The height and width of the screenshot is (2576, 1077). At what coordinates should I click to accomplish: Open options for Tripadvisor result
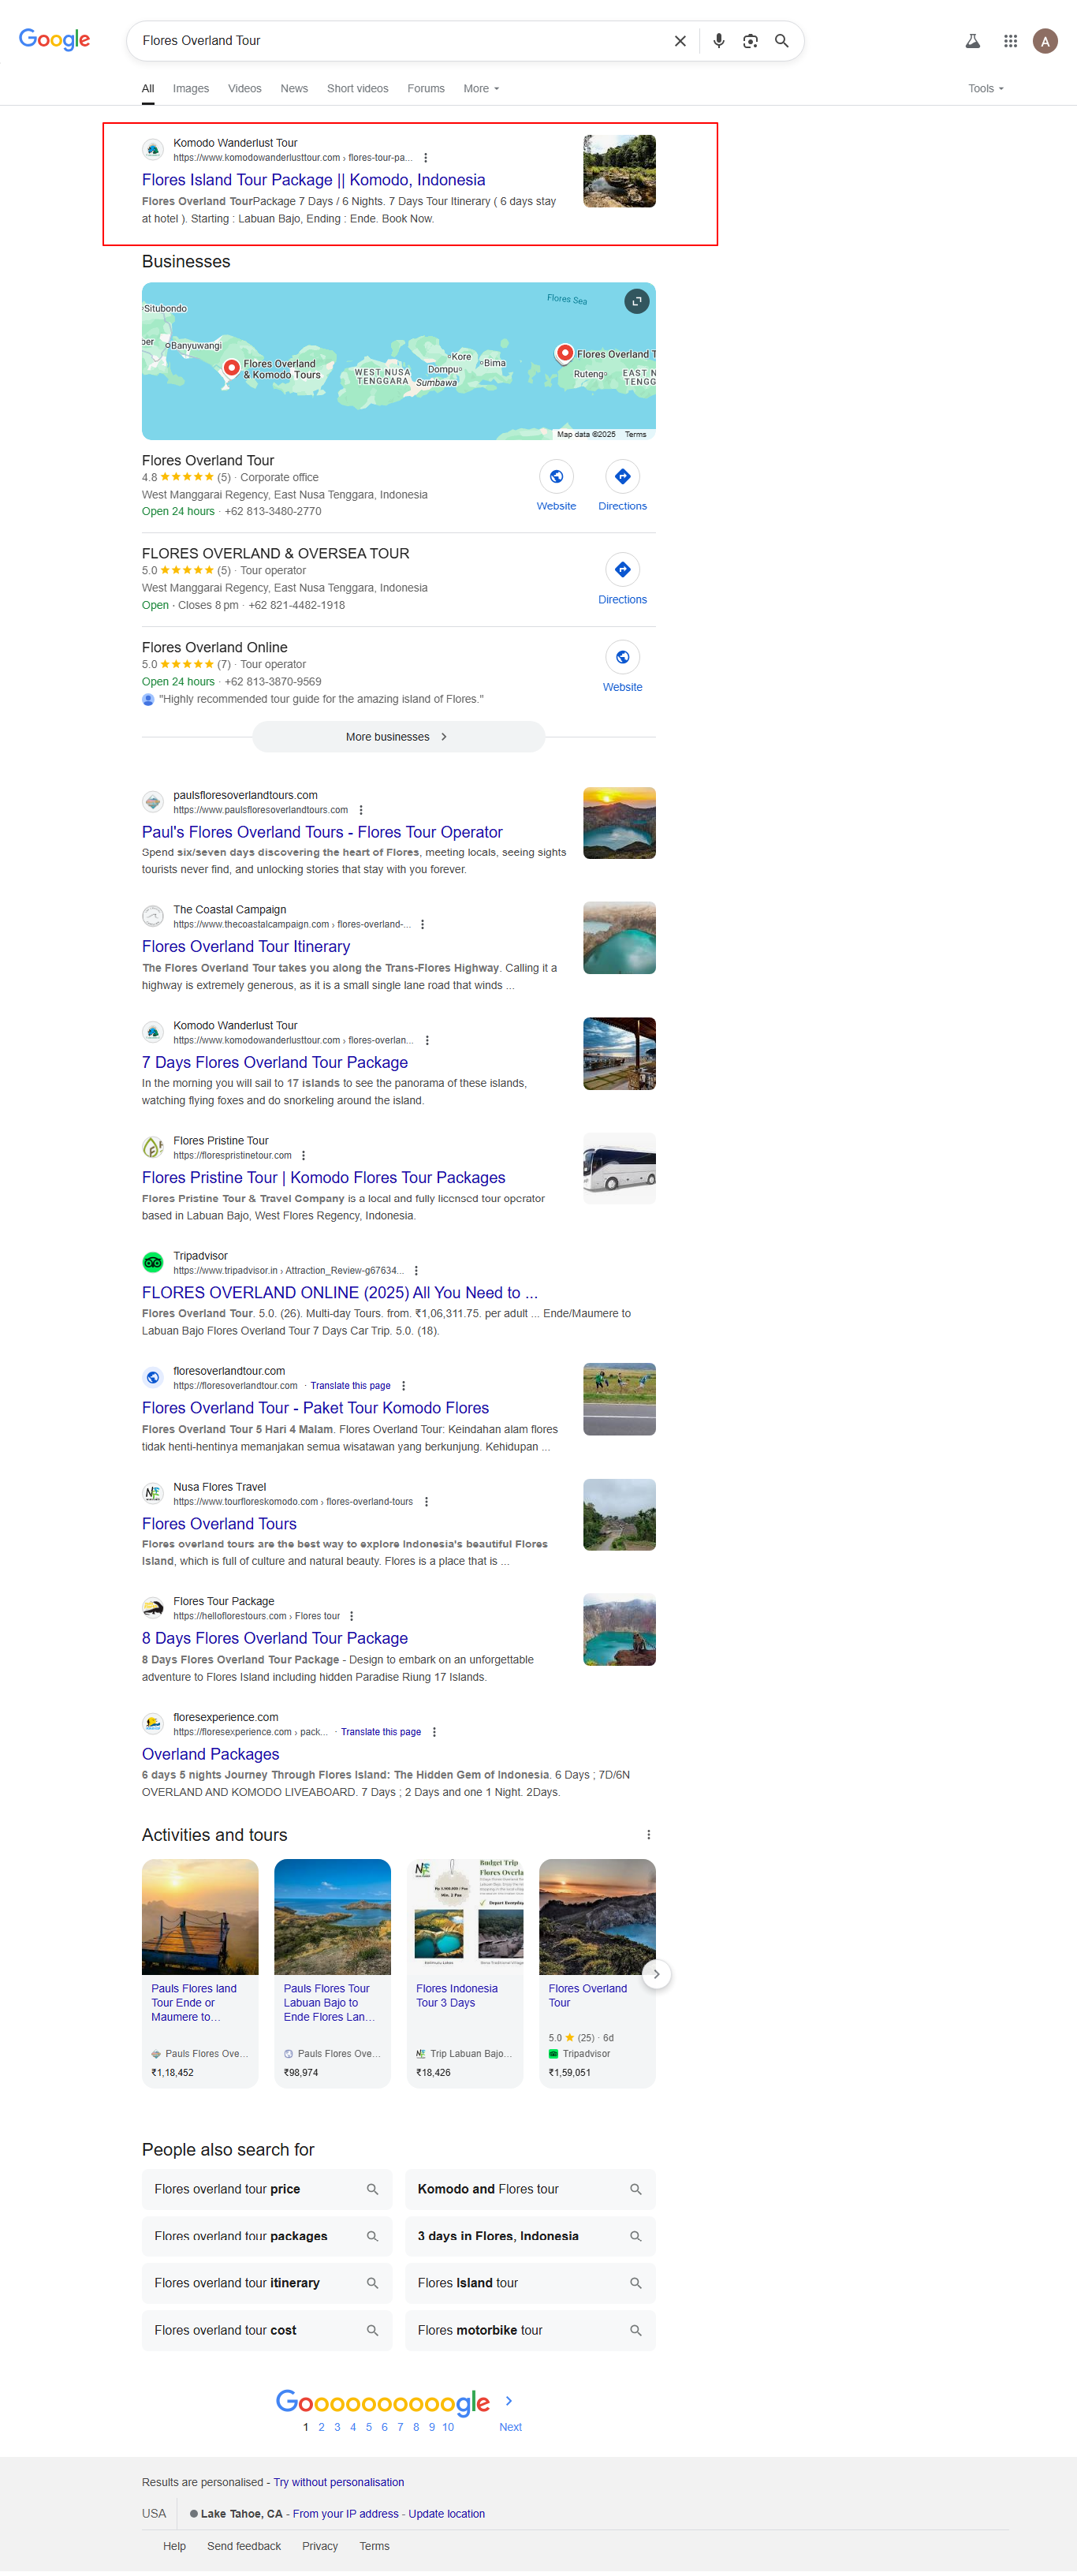click(x=416, y=1270)
